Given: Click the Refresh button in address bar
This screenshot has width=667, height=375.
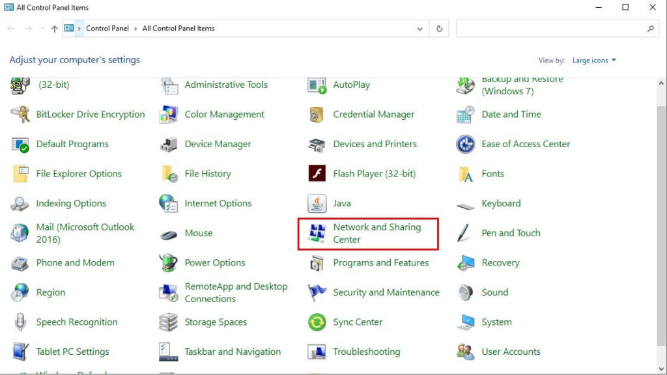Looking at the screenshot, I should (440, 29).
